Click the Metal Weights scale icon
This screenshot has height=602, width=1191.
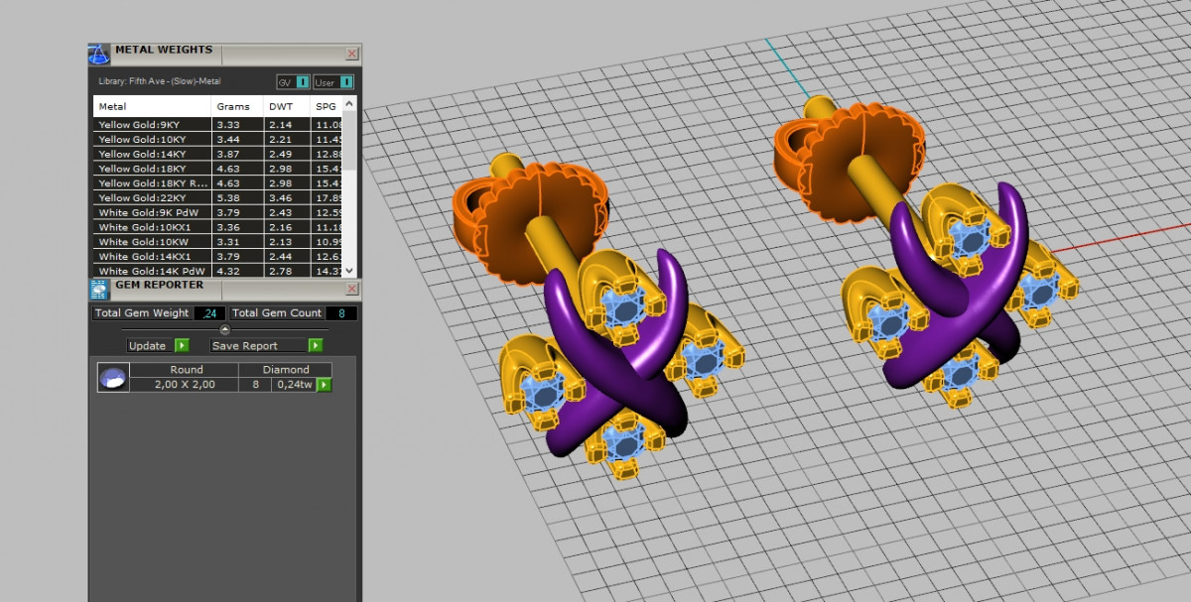[99, 54]
